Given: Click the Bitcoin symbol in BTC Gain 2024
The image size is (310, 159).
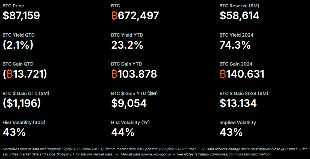Looking at the screenshot, I should [223, 74].
